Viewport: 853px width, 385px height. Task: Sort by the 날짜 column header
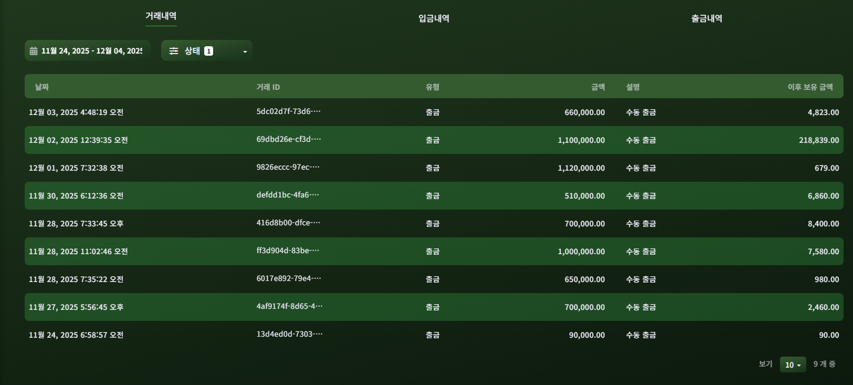coord(42,87)
